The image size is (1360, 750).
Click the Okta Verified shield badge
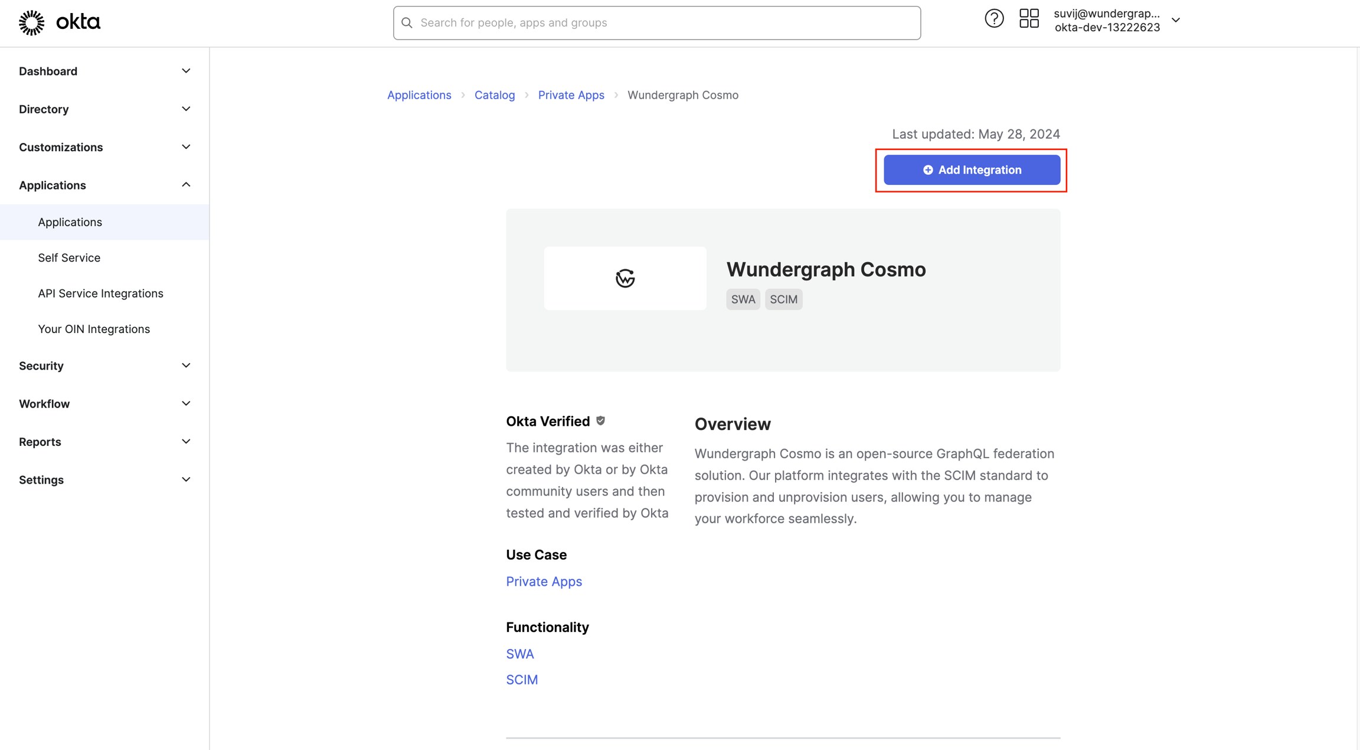tap(601, 420)
